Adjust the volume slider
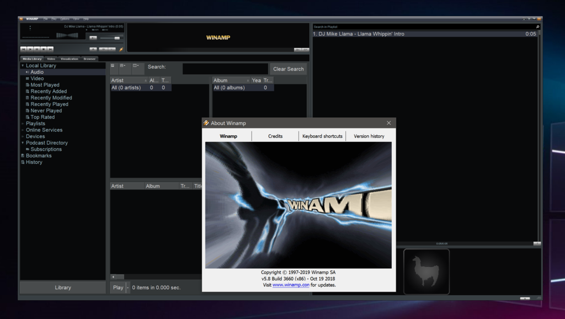Viewport: 565px width, 319px height. 117,38
